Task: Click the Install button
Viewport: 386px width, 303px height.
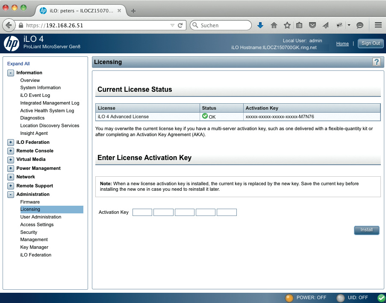Action: 367,230
